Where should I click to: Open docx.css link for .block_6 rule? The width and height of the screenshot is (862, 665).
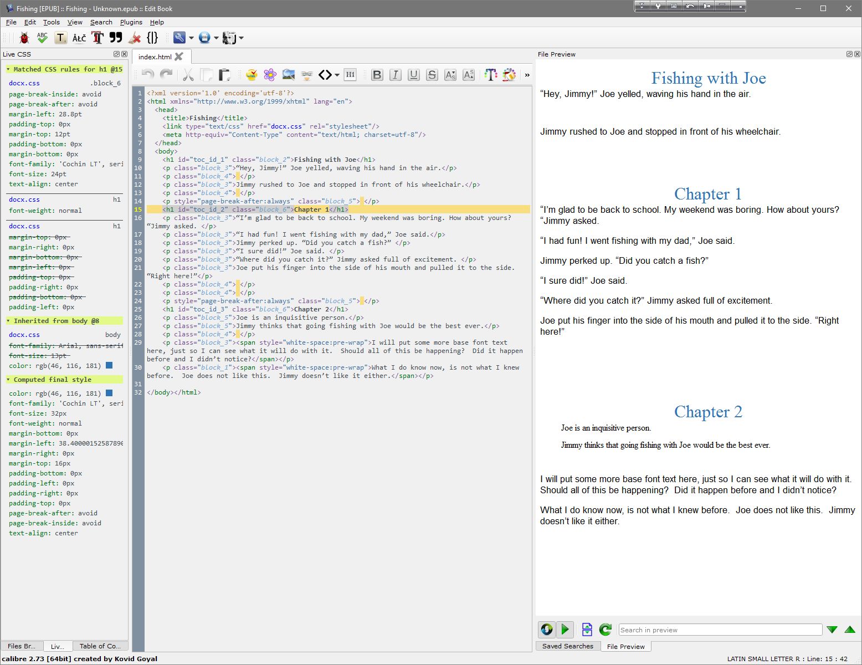click(24, 83)
